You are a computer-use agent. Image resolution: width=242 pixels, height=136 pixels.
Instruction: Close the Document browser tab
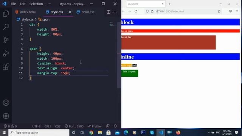(163, 4)
